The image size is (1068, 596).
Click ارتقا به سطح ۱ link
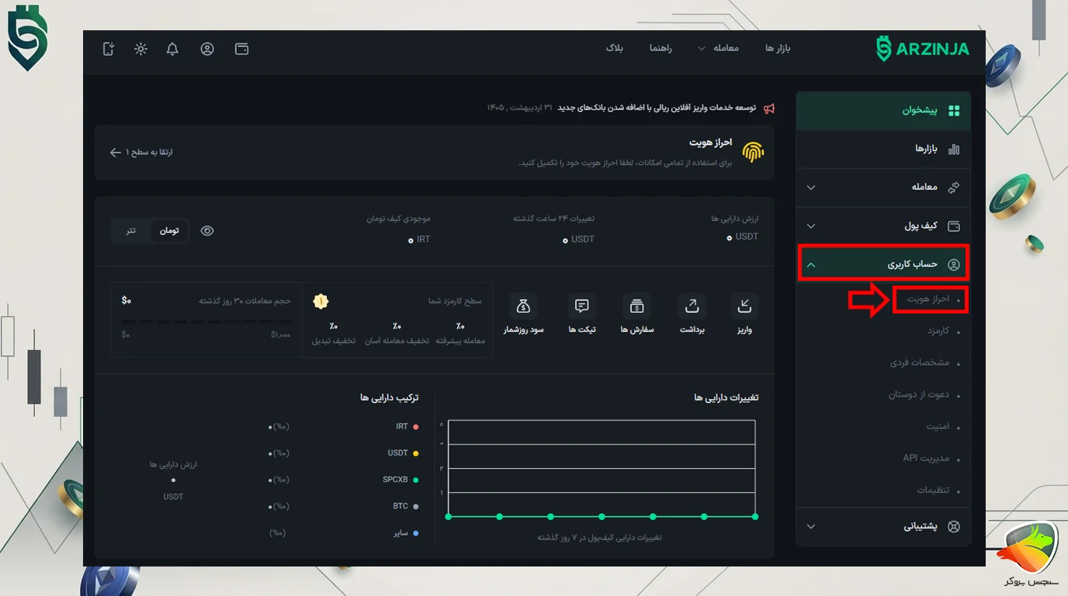(x=141, y=152)
